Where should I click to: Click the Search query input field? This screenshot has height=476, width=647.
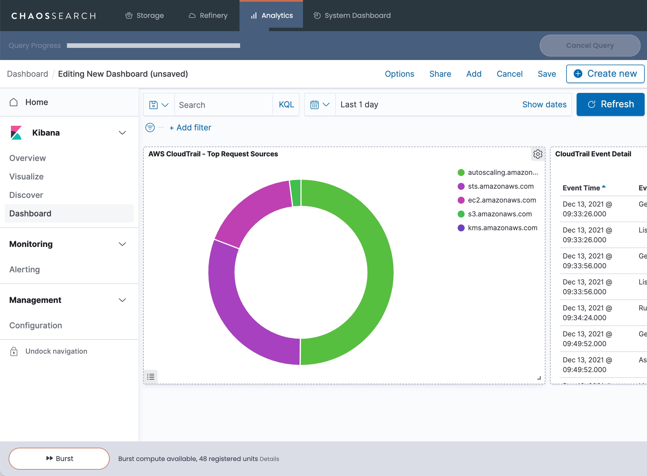click(x=224, y=105)
